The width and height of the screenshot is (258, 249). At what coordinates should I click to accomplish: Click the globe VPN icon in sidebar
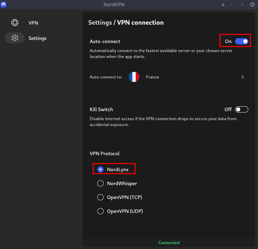[x=15, y=23]
